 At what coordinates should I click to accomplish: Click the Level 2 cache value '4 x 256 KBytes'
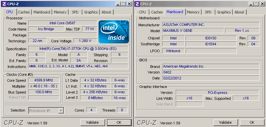coord(96,92)
